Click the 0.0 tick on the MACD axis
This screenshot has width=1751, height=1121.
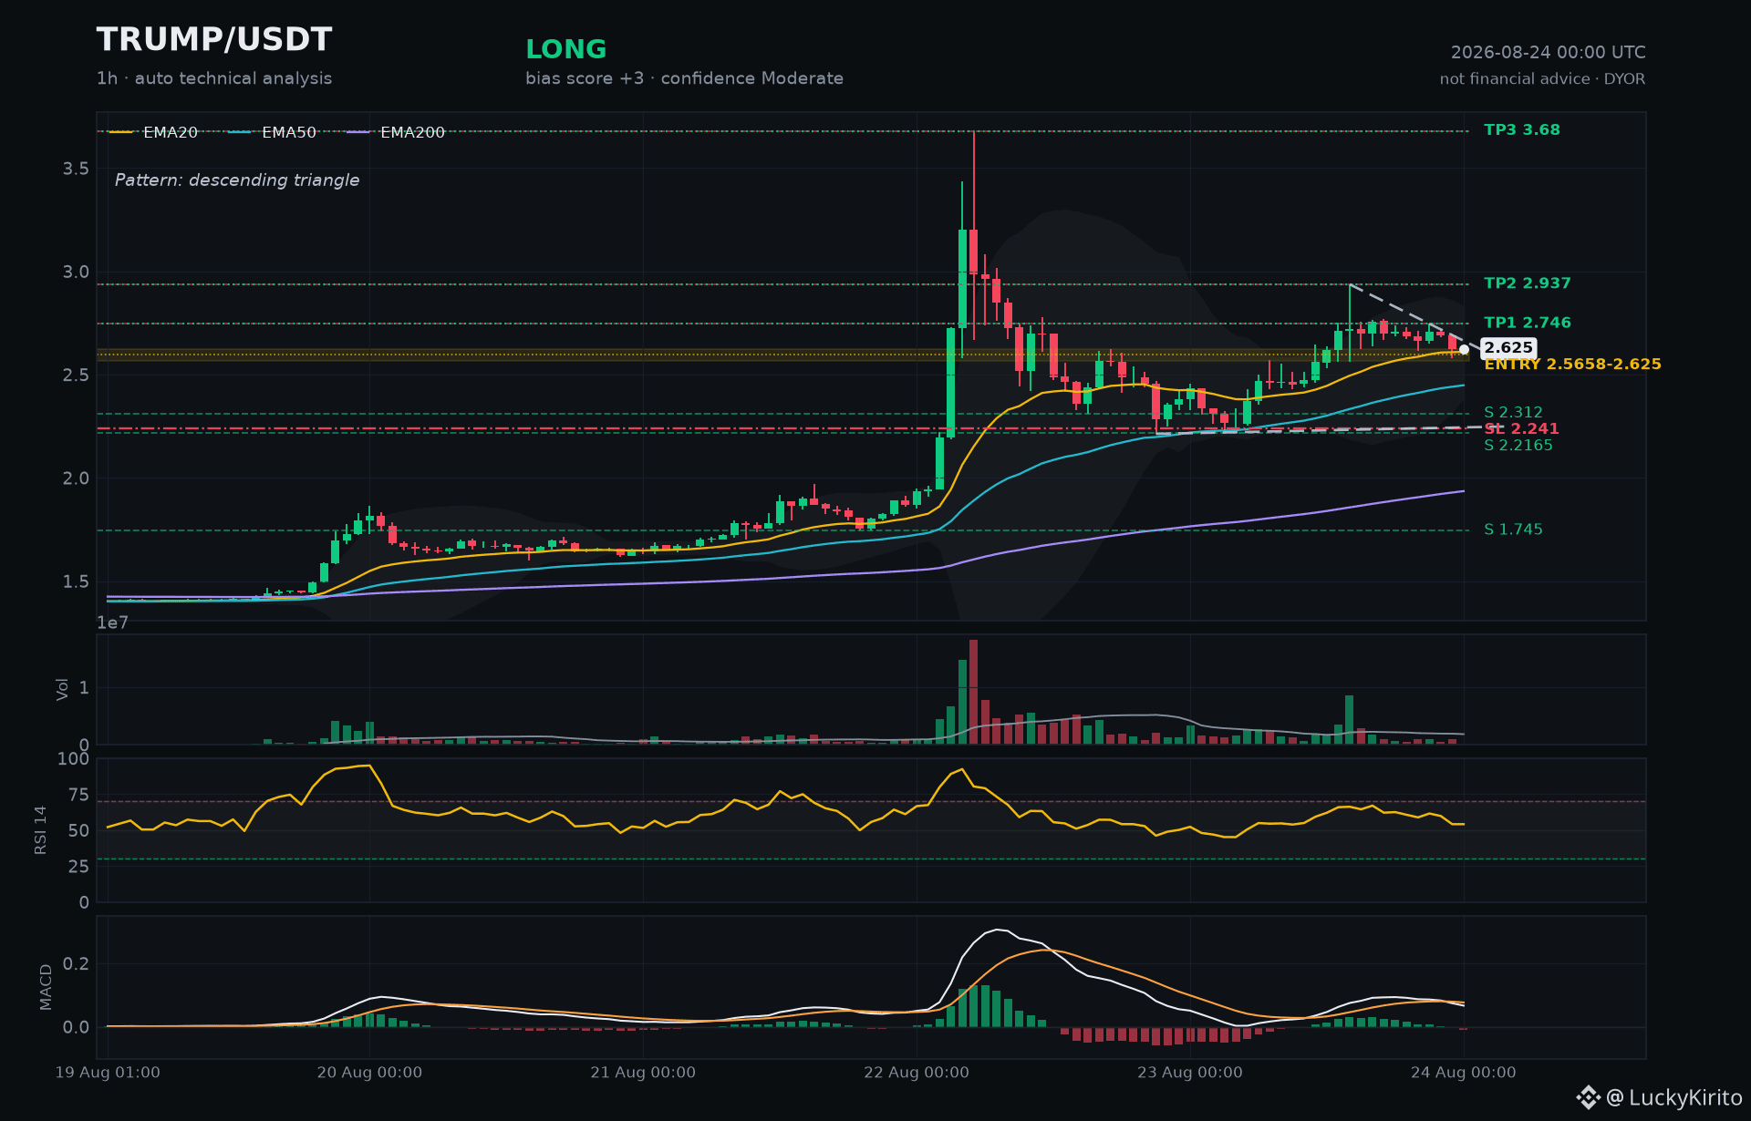(76, 1027)
